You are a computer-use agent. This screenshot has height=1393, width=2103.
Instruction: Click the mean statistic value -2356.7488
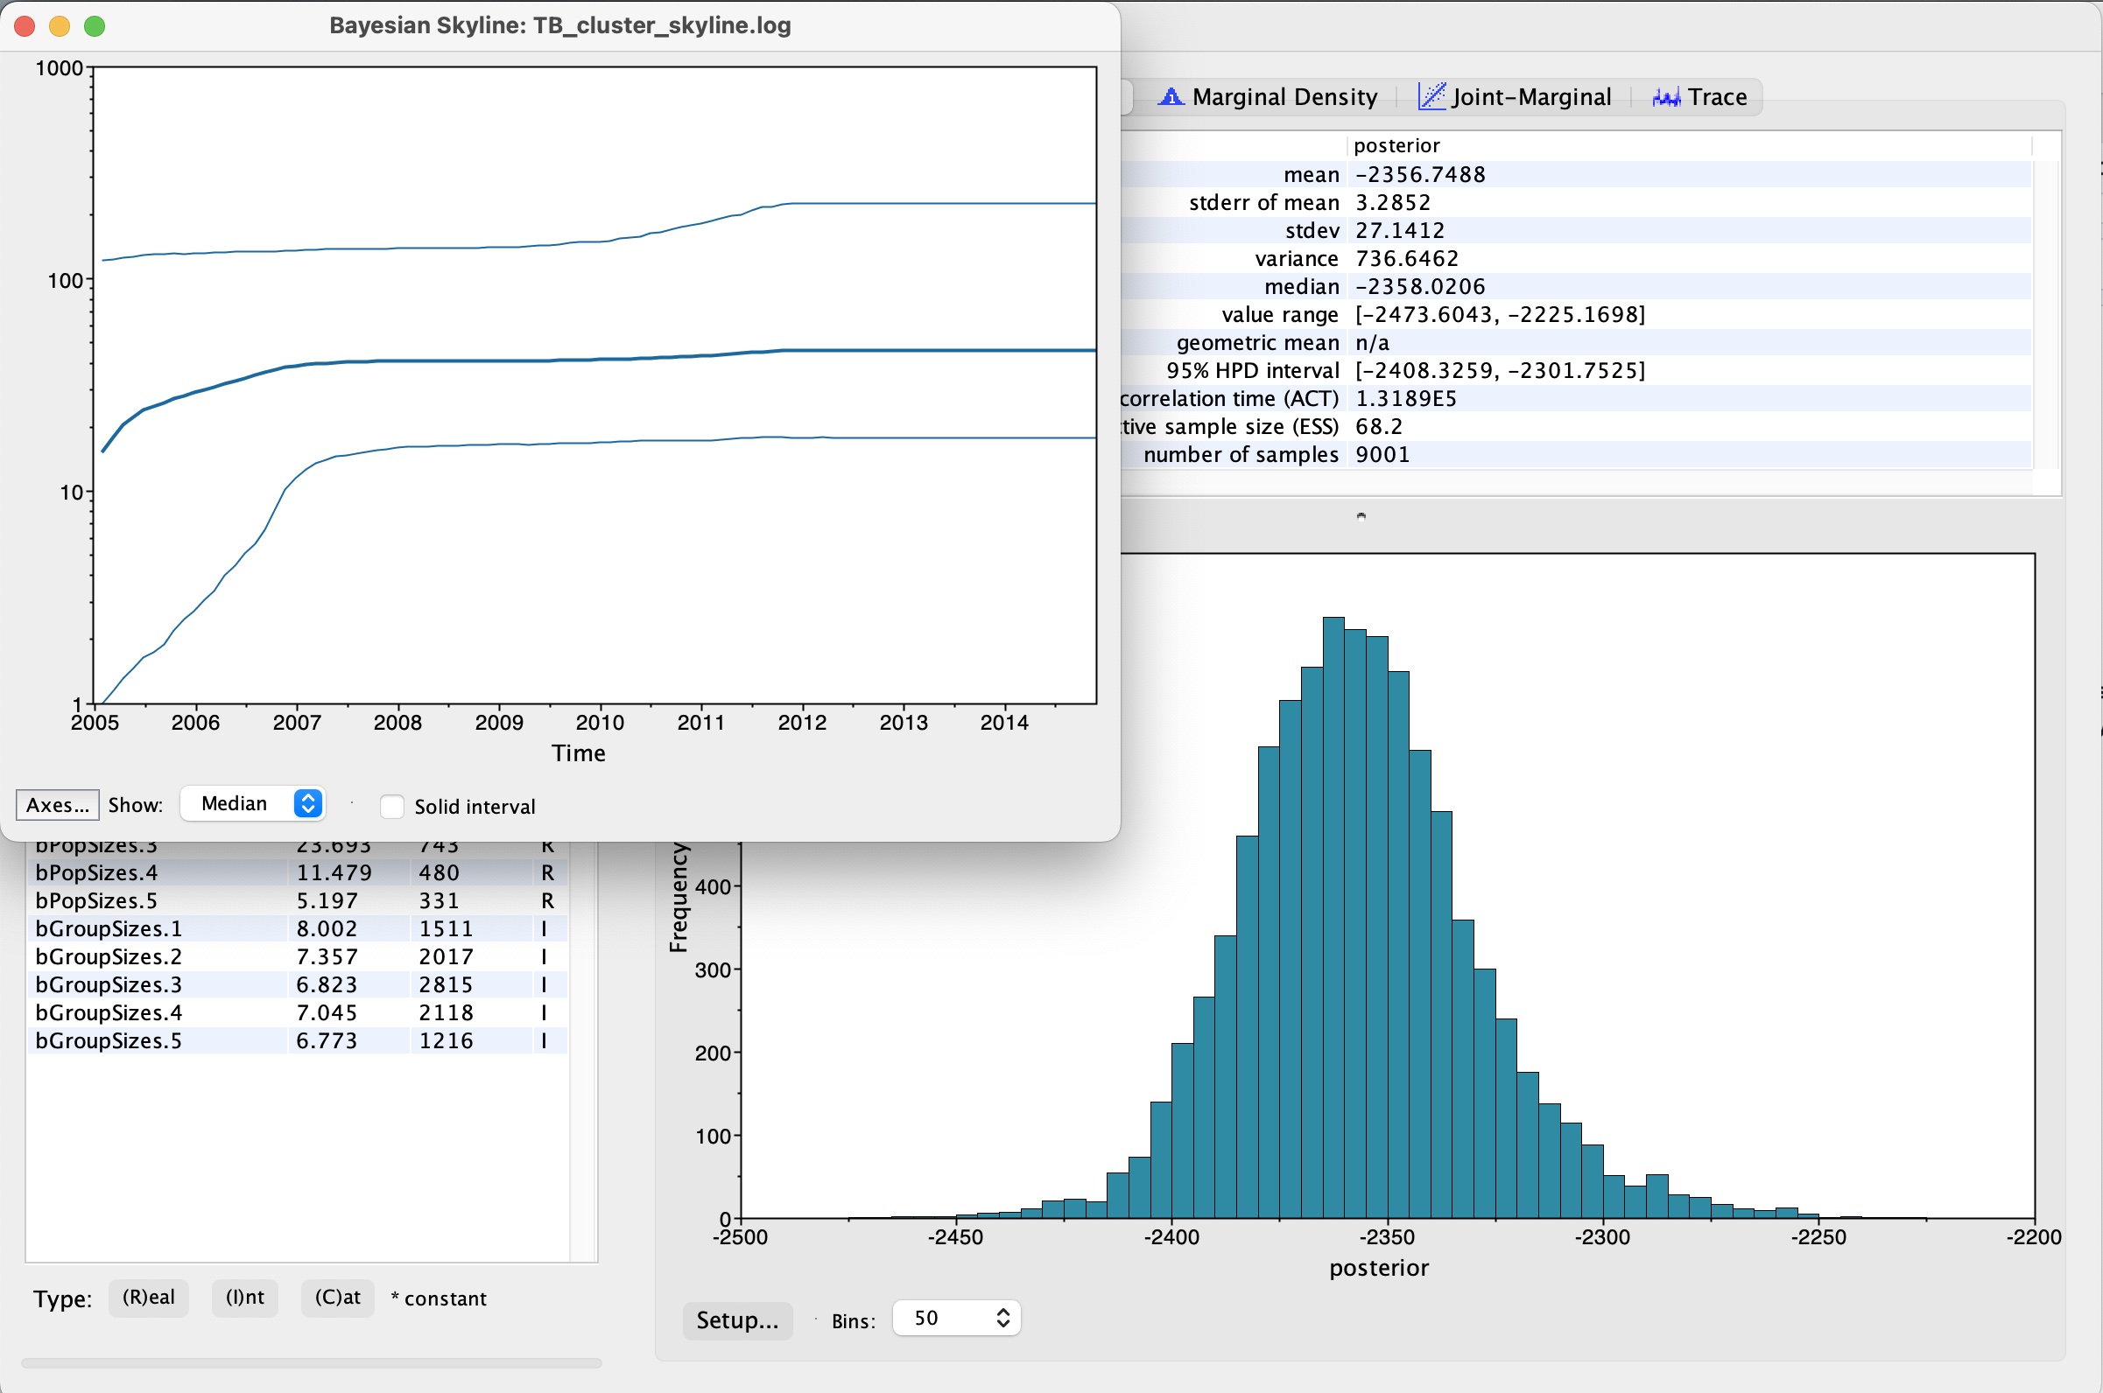(1419, 174)
